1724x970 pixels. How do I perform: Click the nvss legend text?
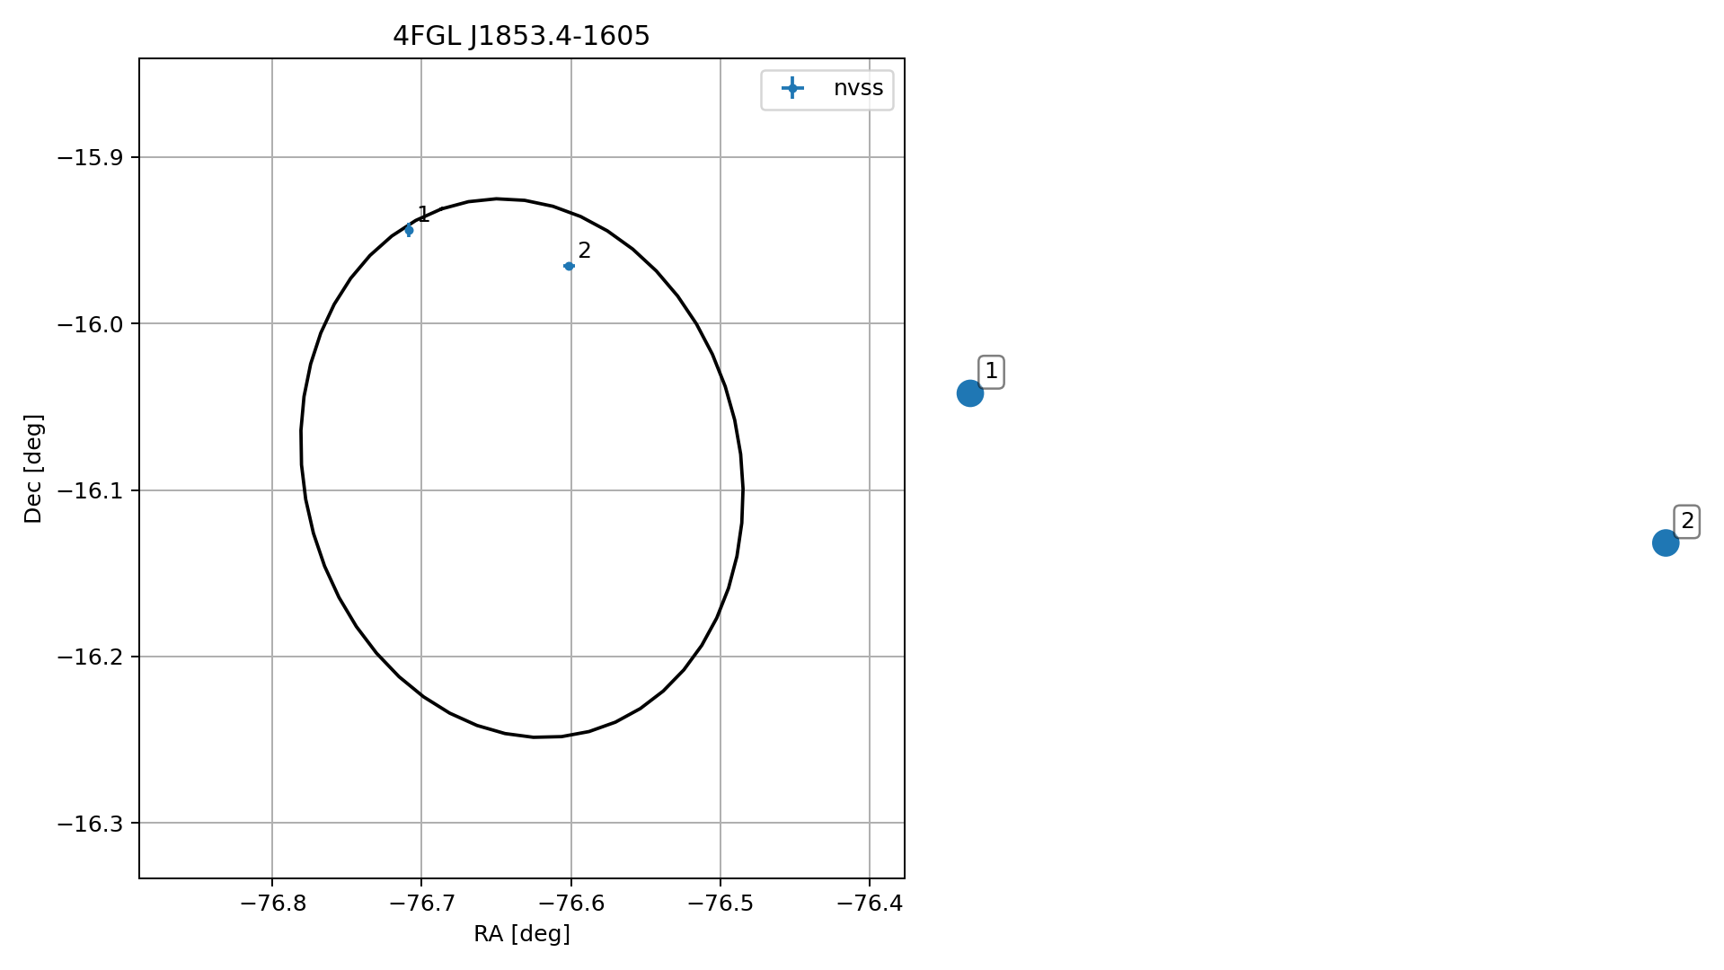858,88
